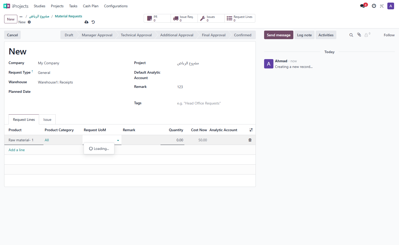Open attachments with the paperclip icon
399x245 pixels.
tap(359, 35)
